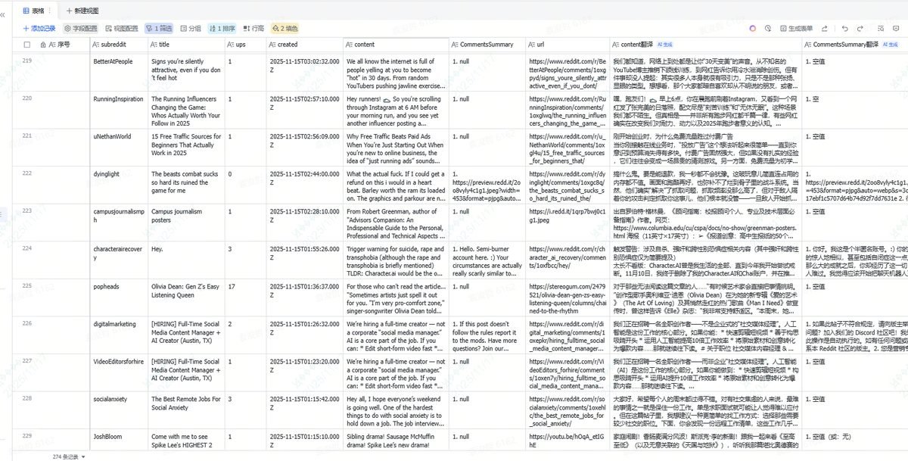The height and width of the screenshot is (461, 908).
Task: Select the subreddit column header
Action: pos(119,45)
